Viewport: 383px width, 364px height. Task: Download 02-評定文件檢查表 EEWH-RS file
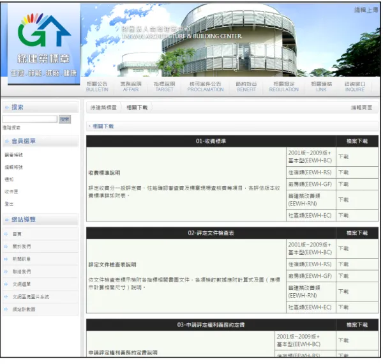pos(343,264)
